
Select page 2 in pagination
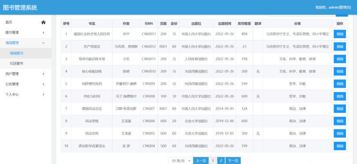pyautogui.click(x=221, y=160)
